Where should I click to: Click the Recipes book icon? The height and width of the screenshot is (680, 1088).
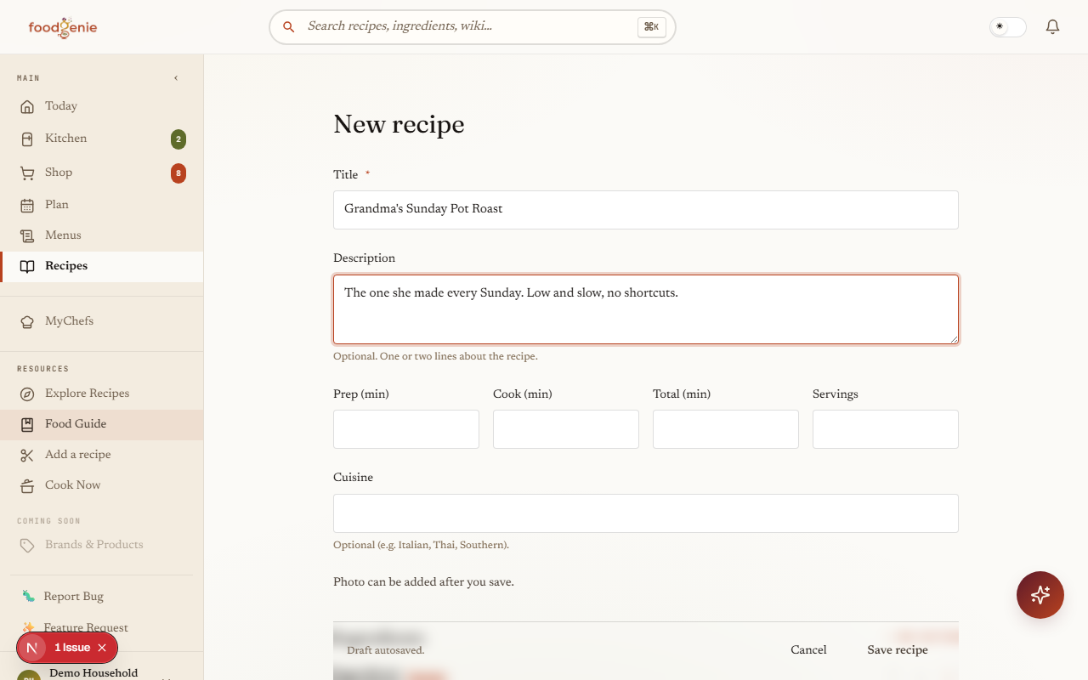point(27,266)
